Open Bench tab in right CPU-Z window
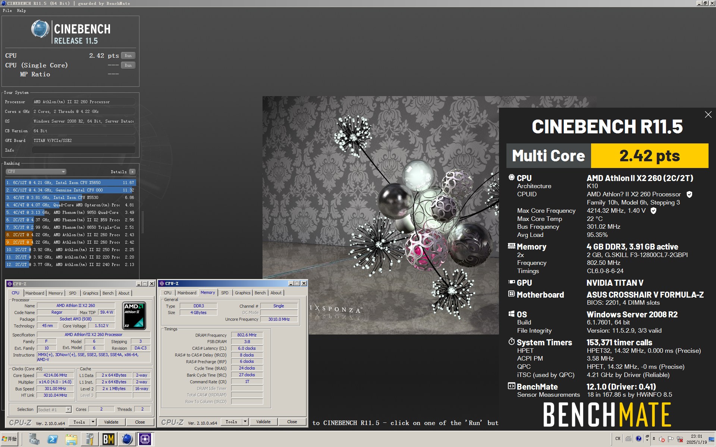716x447 pixels. pos(260,293)
